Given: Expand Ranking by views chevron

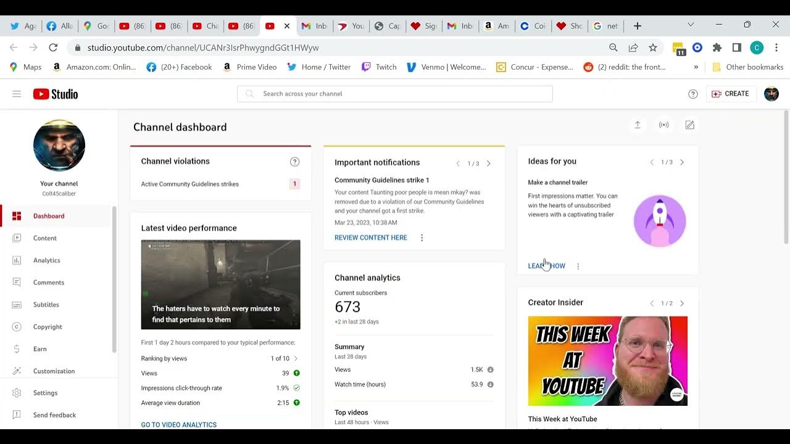Looking at the screenshot, I should coord(296,358).
